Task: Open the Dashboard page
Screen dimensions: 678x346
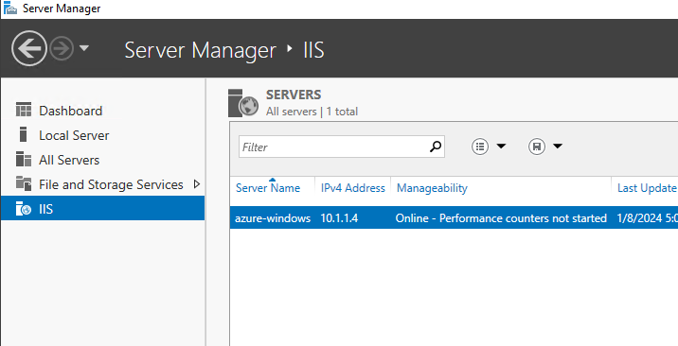Action: pos(70,111)
